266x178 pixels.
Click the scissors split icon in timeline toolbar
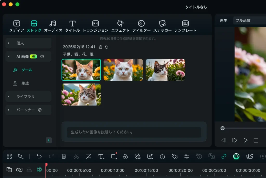pyautogui.click(x=76, y=156)
